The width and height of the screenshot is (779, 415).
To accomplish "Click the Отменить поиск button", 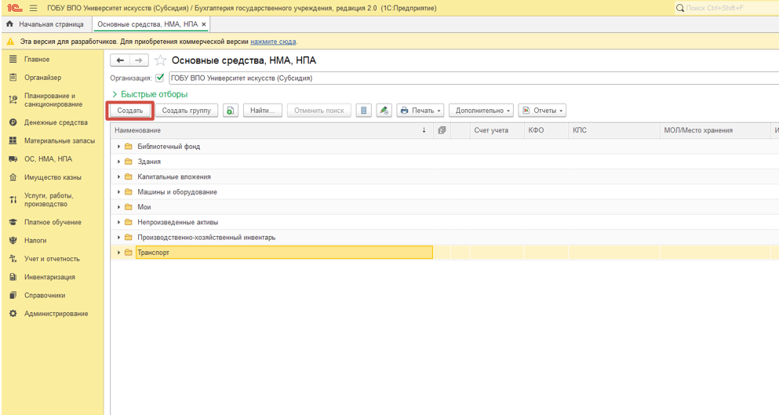I will [x=319, y=111].
